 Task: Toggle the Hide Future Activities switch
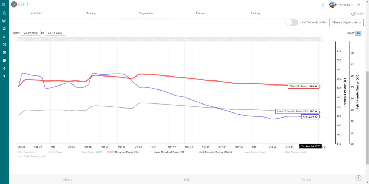click(292, 22)
